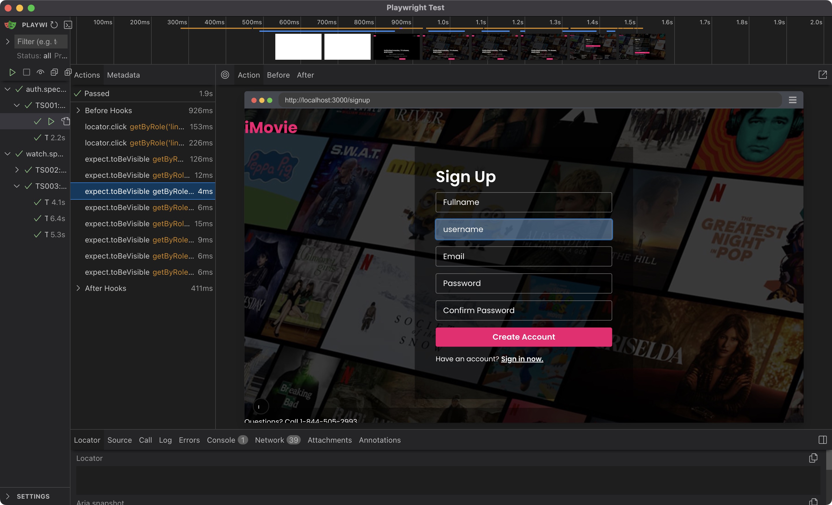832x505 pixels.
Task: Toggle the terminal output icon
Action: pos(68,25)
